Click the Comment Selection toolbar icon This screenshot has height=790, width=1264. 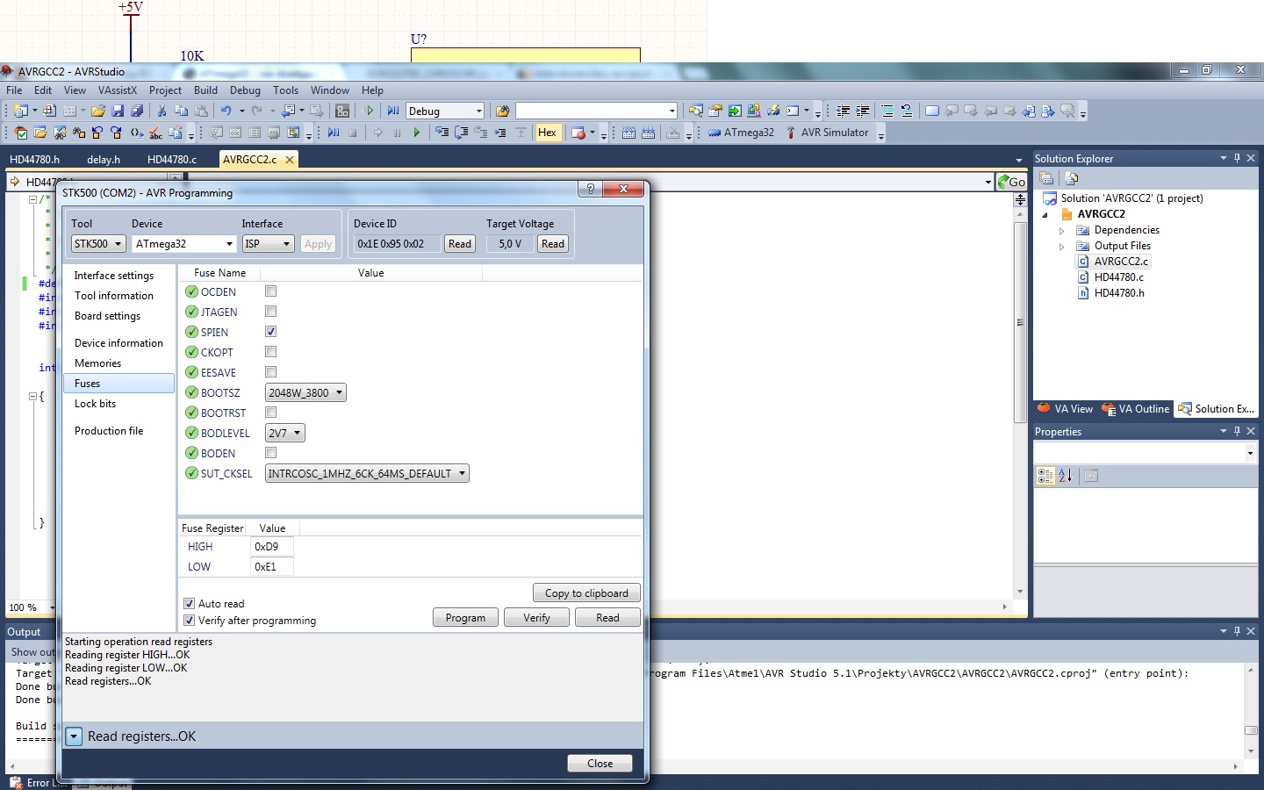[887, 111]
